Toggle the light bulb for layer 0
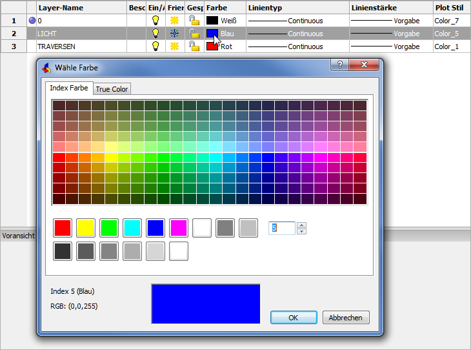The width and height of the screenshot is (471, 350). click(x=155, y=21)
